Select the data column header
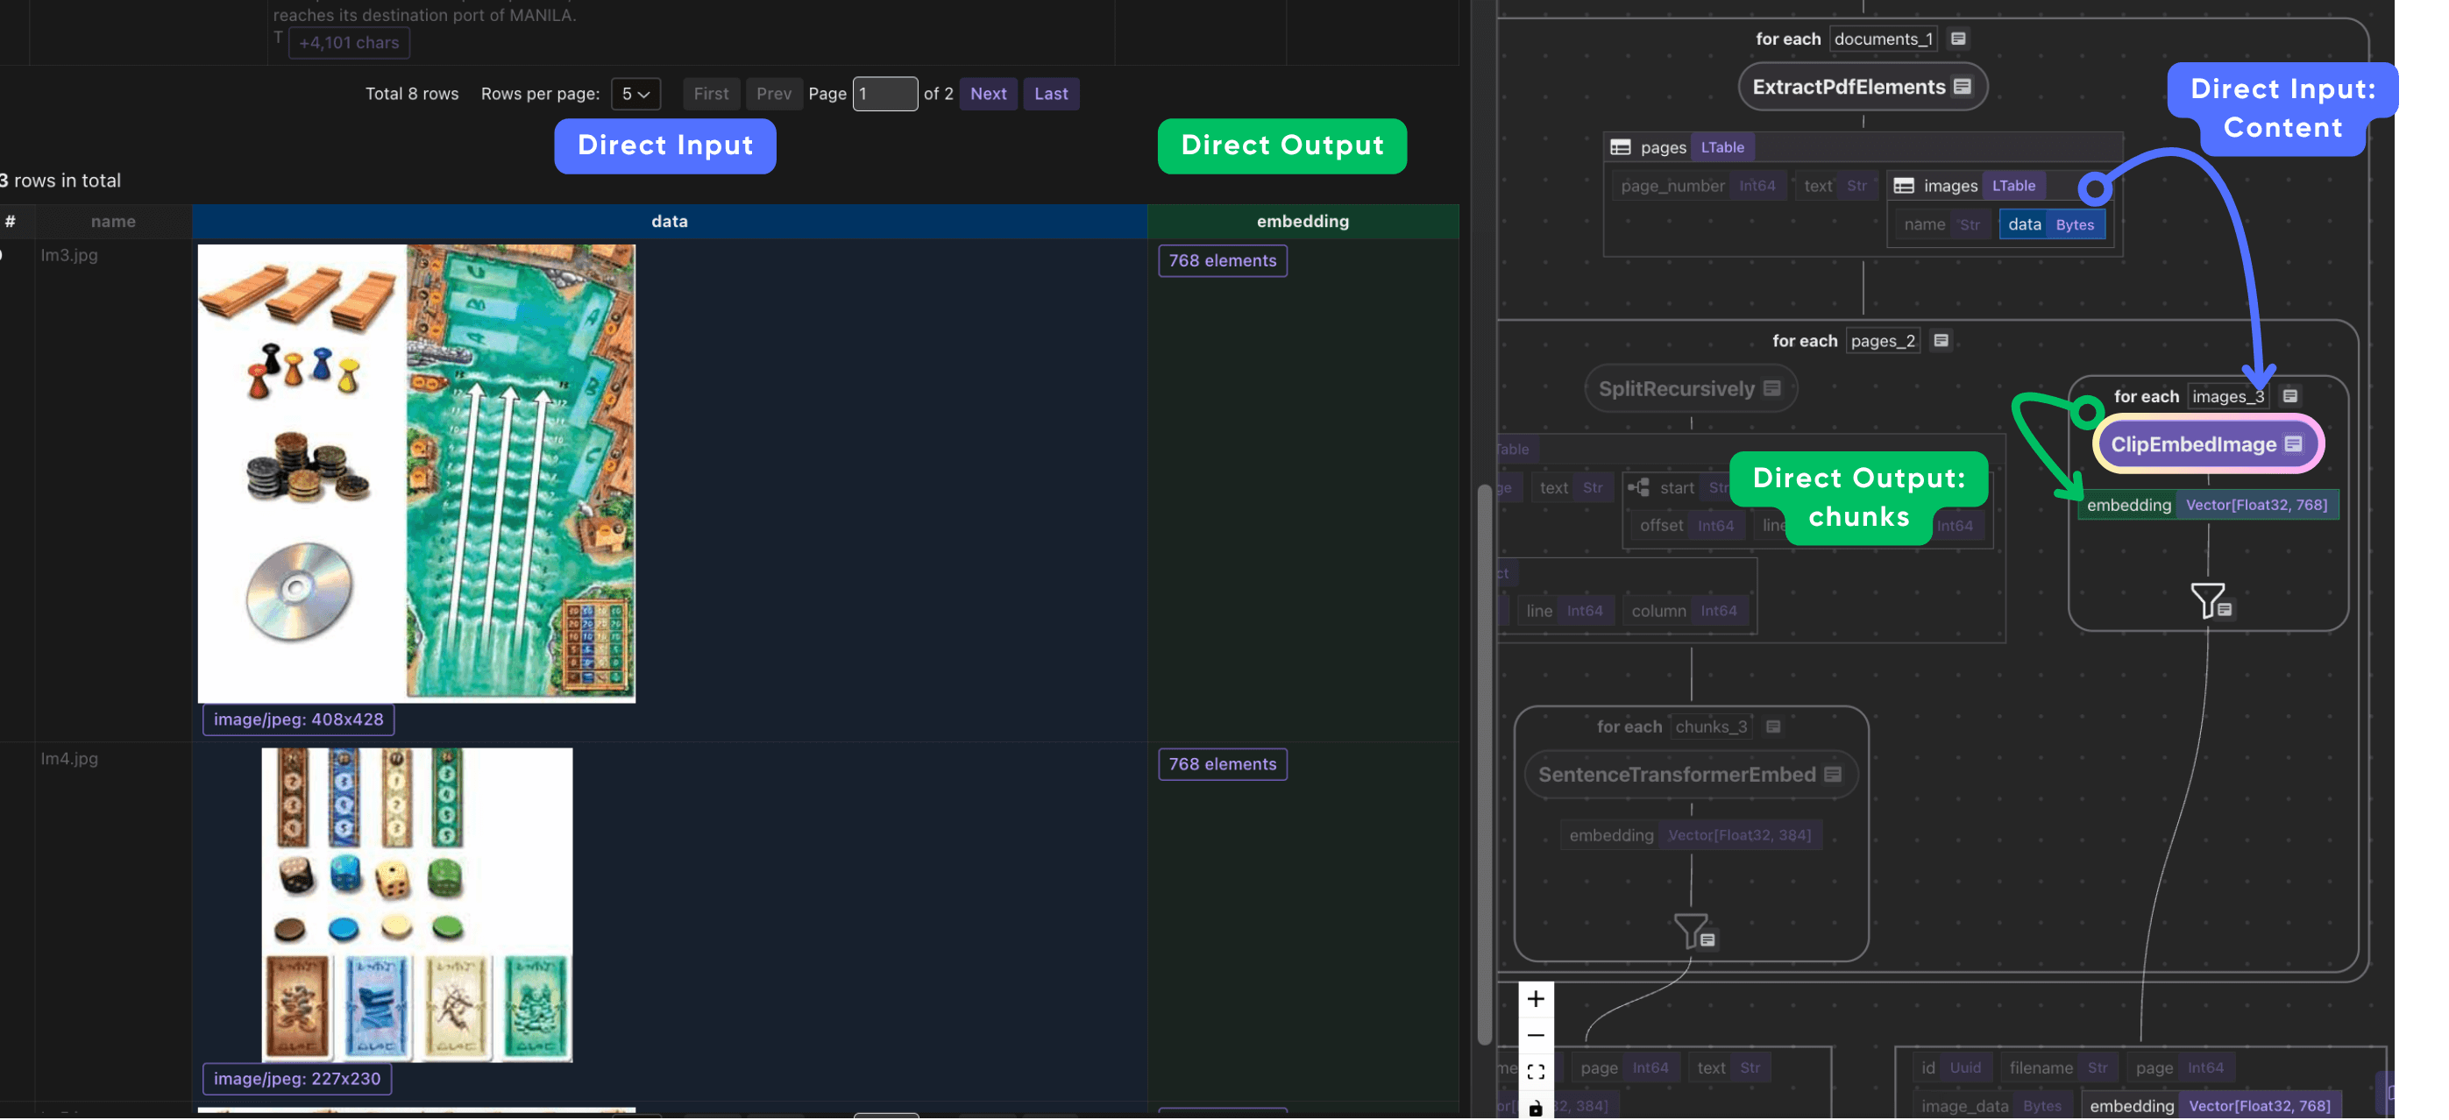Screen dimensions: 2449x1120 668,221
